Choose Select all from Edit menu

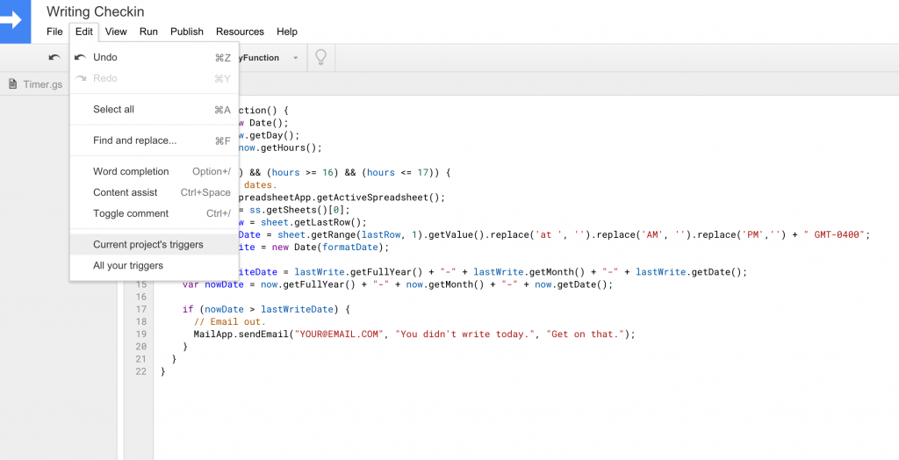click(x=113, y=110)
